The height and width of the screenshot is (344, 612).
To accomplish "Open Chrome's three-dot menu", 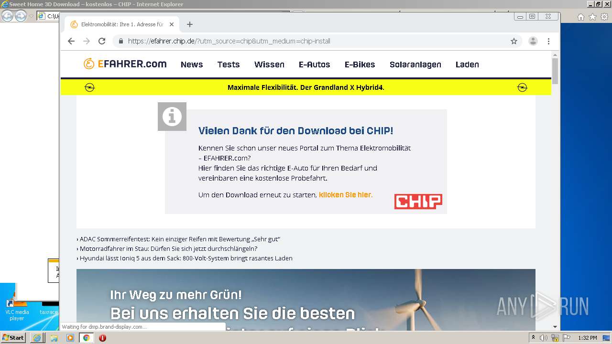I will pyautogui.click(x=549, y=41).
